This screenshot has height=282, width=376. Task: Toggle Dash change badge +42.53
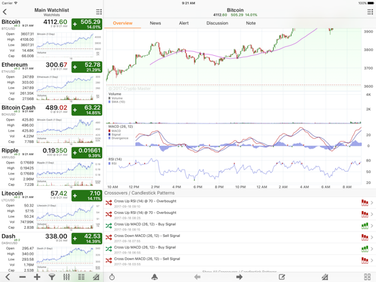87,239
